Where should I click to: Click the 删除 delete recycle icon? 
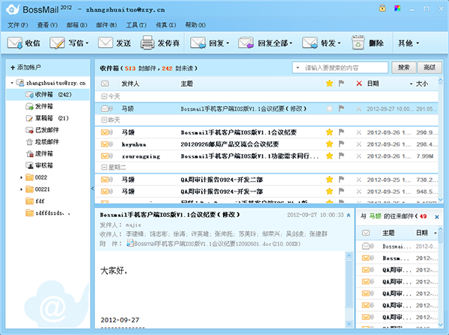pyautogui.click(x=358, y=43)
